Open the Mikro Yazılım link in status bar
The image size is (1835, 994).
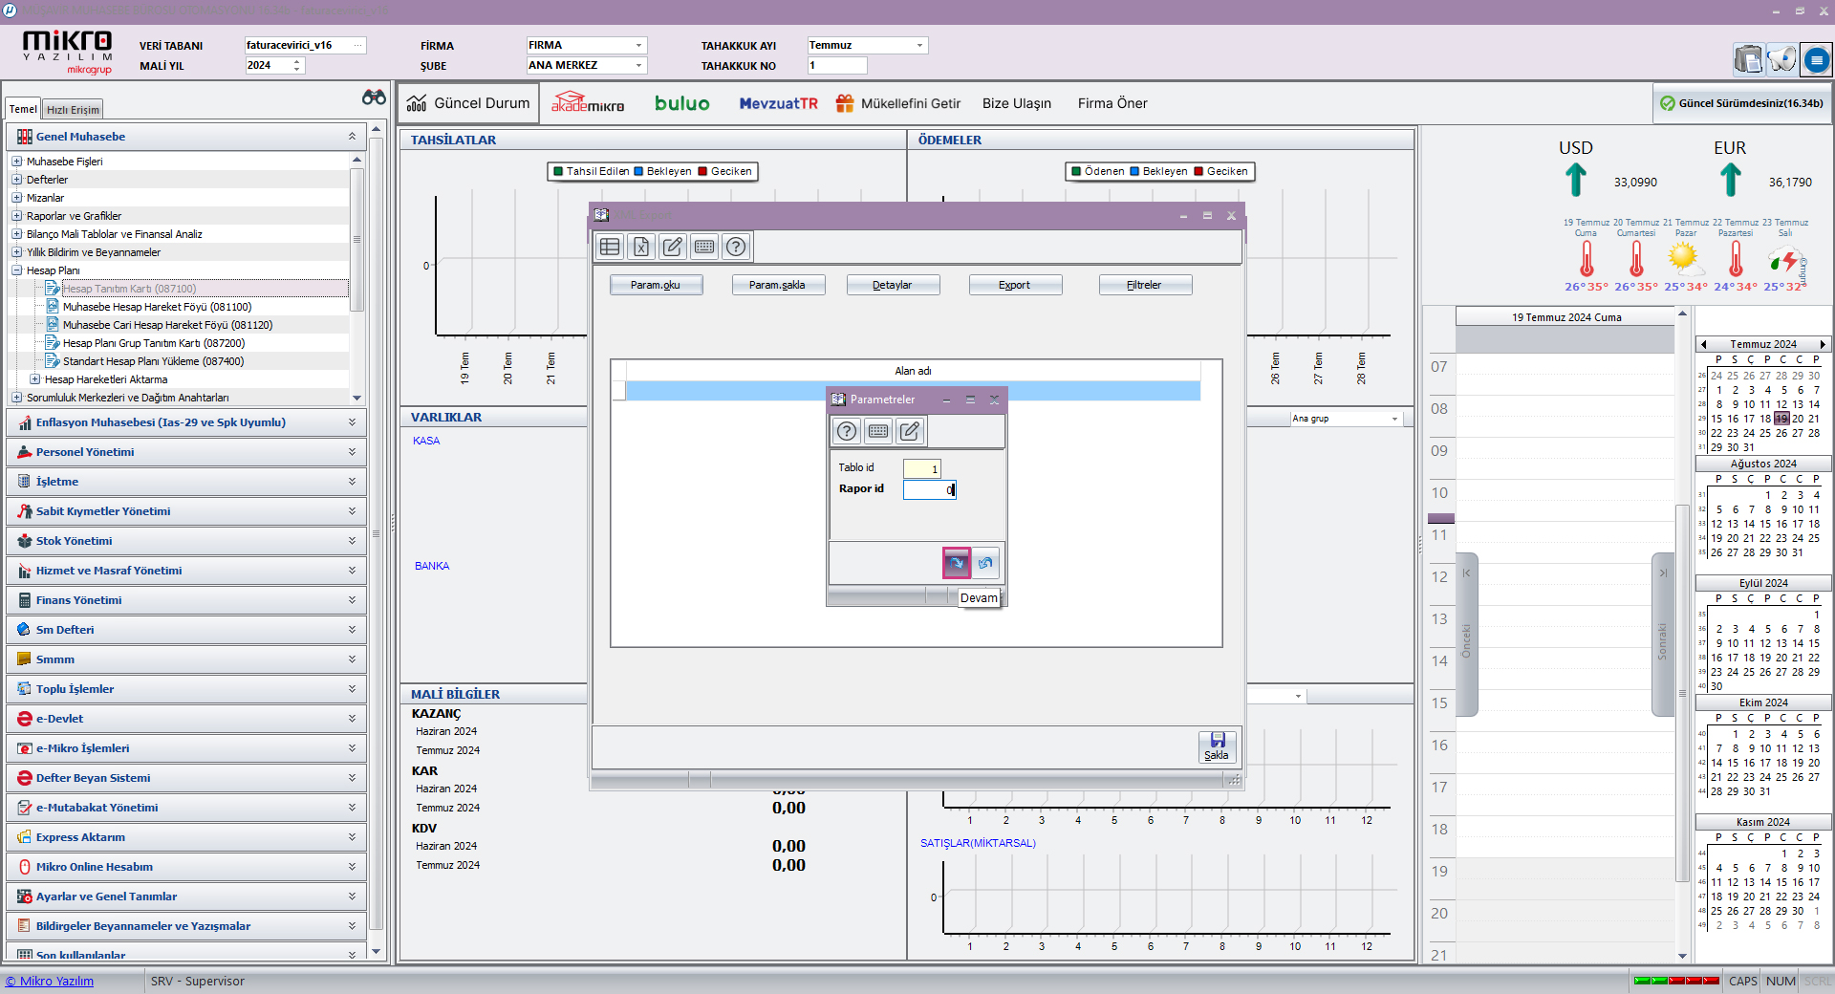coord(50,981)
